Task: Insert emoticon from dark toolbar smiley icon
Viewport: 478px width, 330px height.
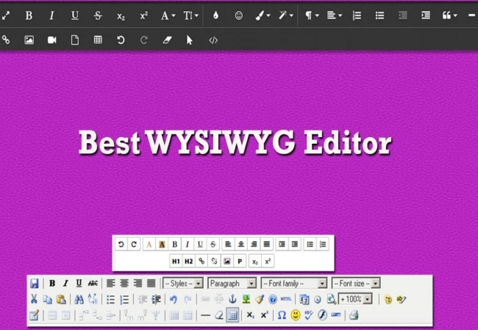Action: pyautogui.click(x=239, y=15)
